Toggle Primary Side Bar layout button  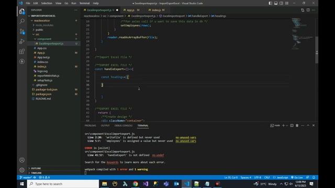[x=270, y=3]
